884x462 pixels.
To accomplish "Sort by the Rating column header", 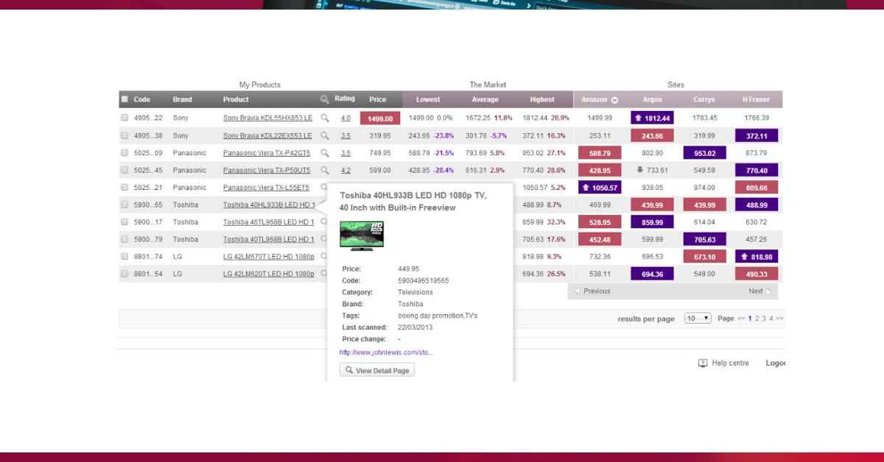I will (x=345, y=99).
